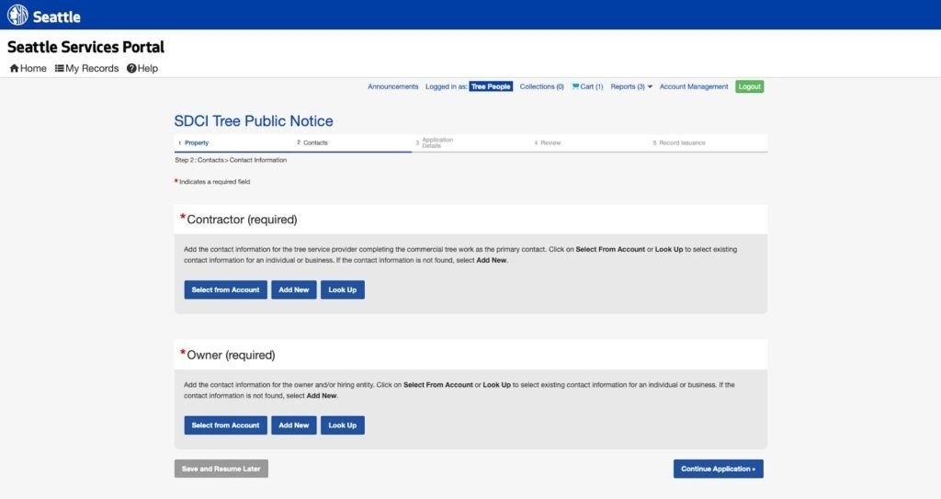Screen dimensions: 941x499
Task: Choose Select from Account under Owner
Action: point(225,425)
